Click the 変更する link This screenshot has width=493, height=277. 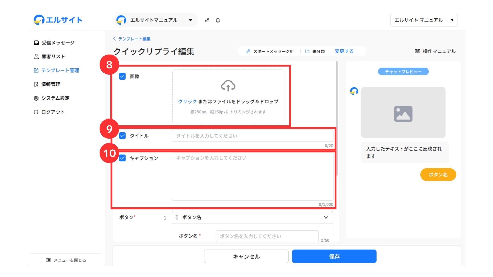[x=344, y=51]
